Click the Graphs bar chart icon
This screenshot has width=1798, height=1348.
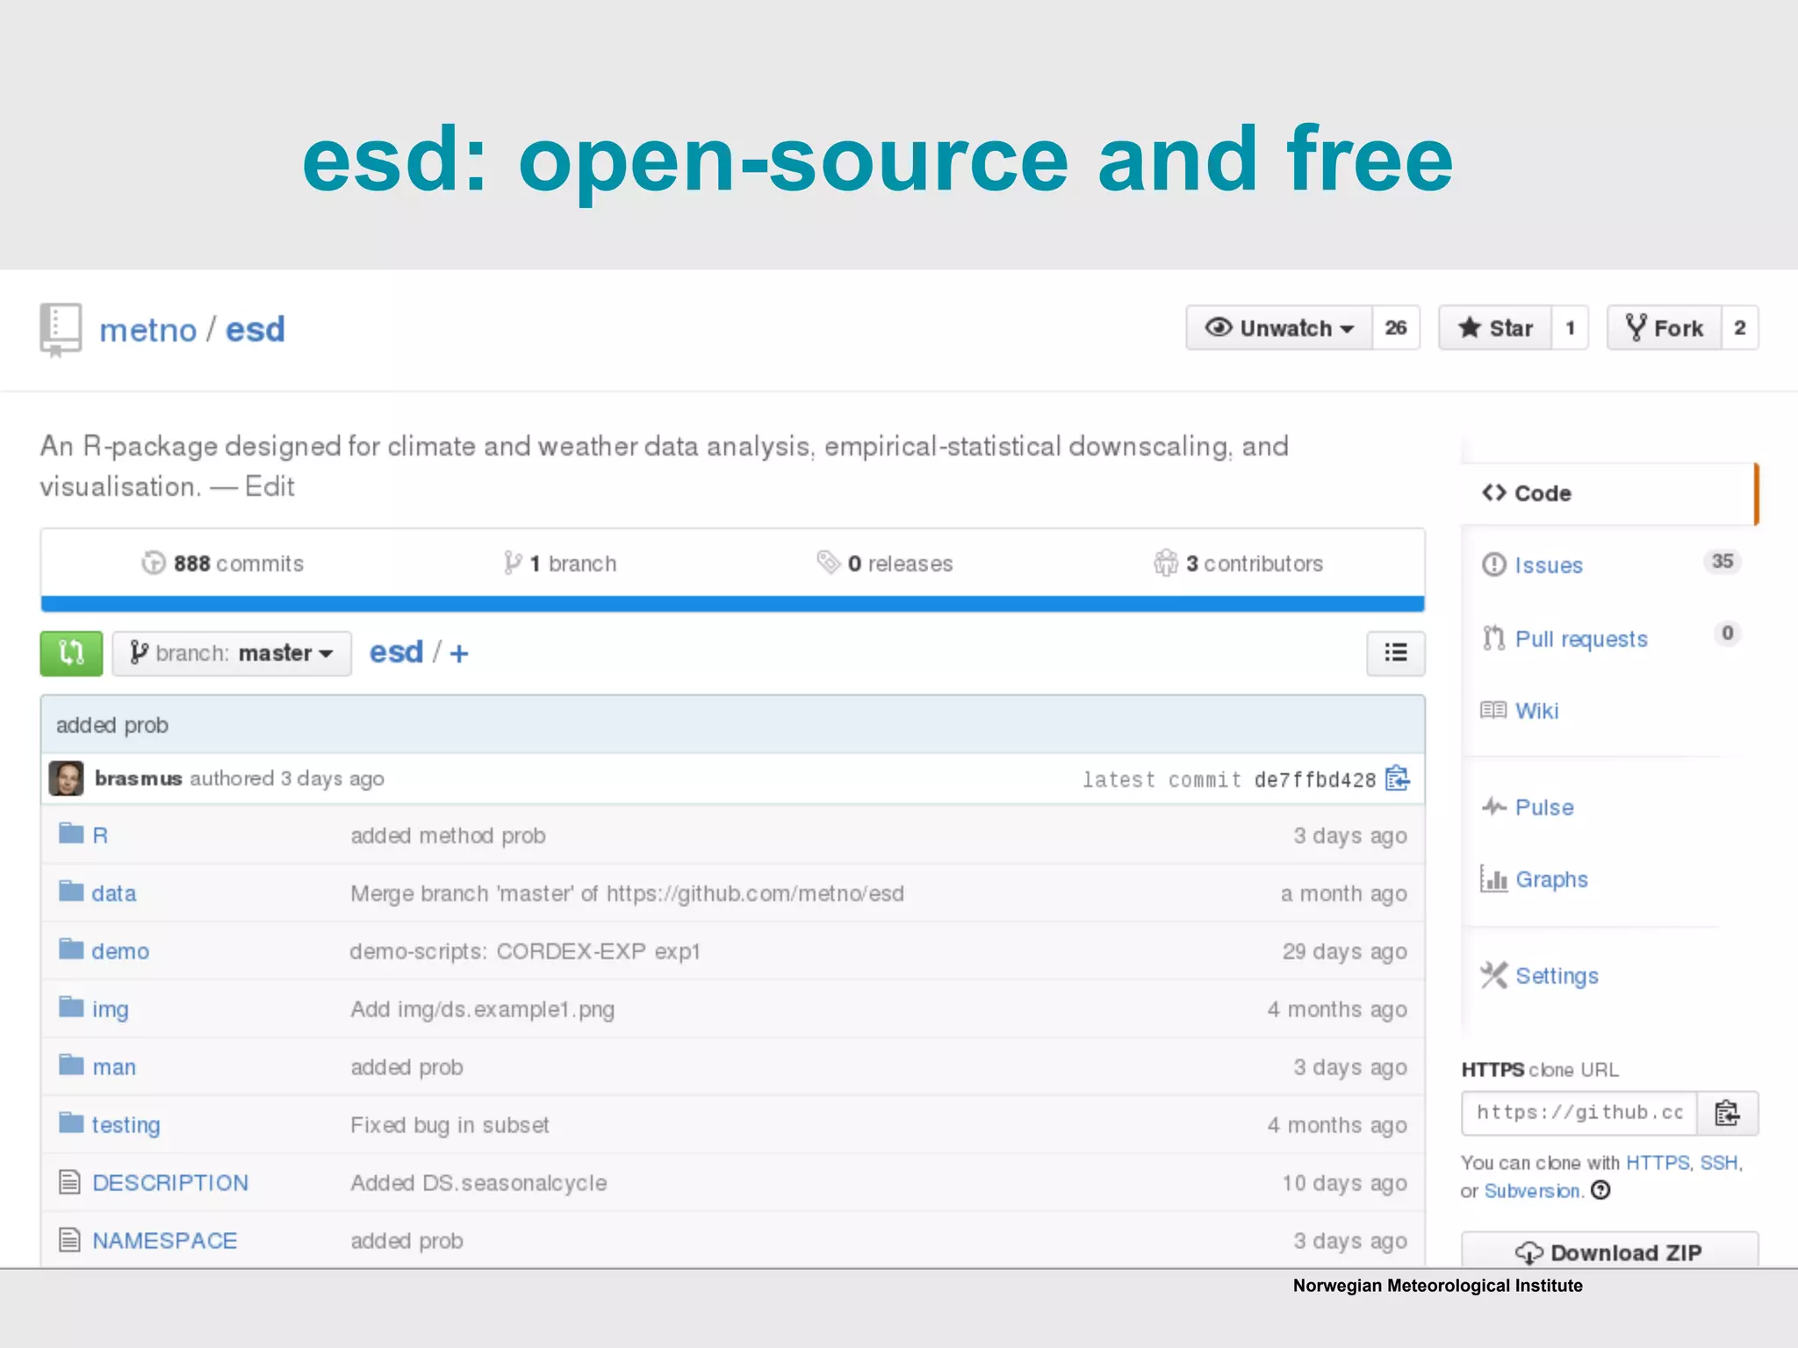[x=1493, y=878]
